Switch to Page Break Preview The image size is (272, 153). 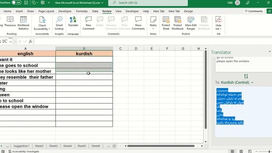[249, 151]
